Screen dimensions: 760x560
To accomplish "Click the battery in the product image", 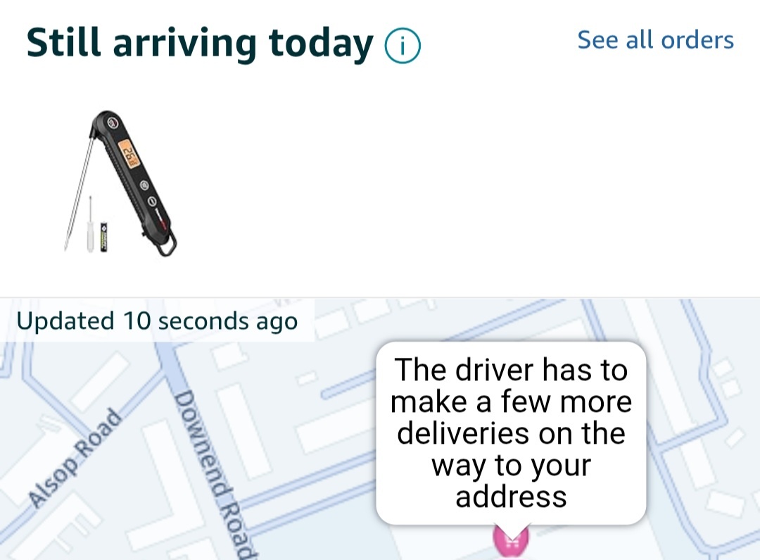I will (x=103, y=236).
